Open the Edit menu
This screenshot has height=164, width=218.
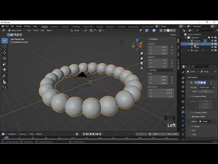tap(12, 26)
